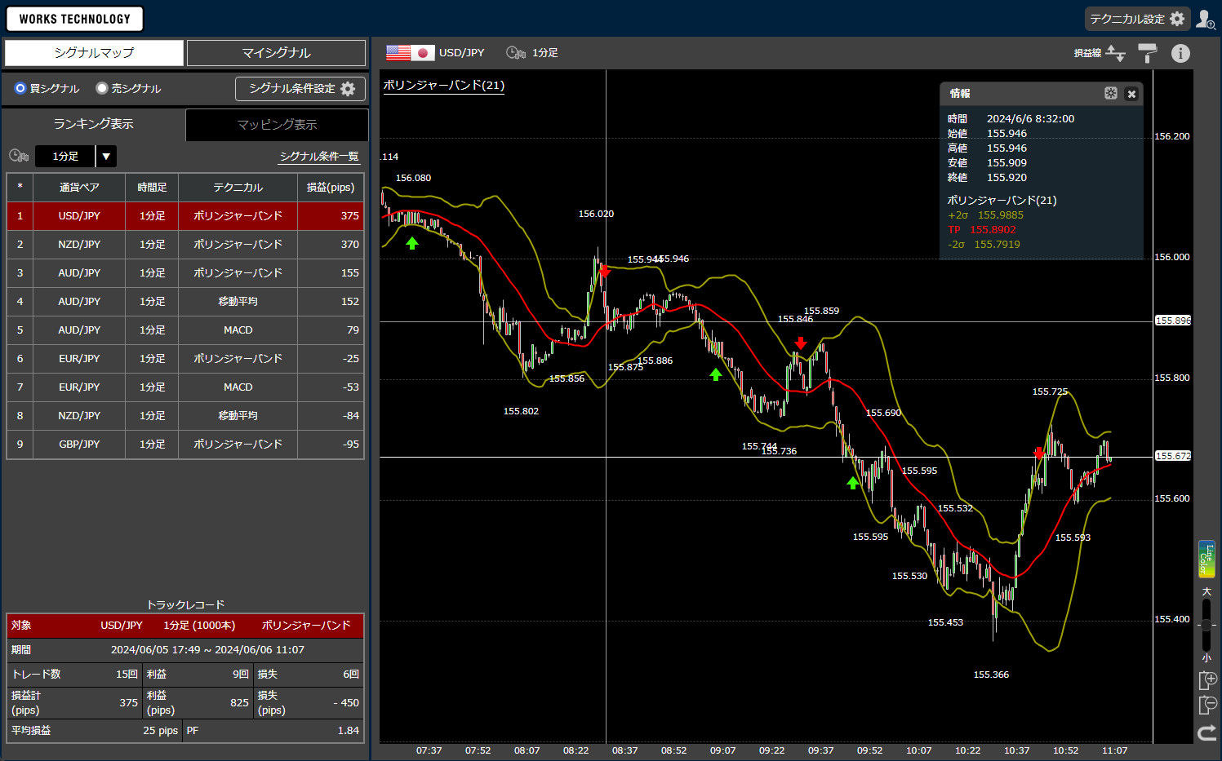
Task: Click the Line Color swatch
Action: 1206,558
